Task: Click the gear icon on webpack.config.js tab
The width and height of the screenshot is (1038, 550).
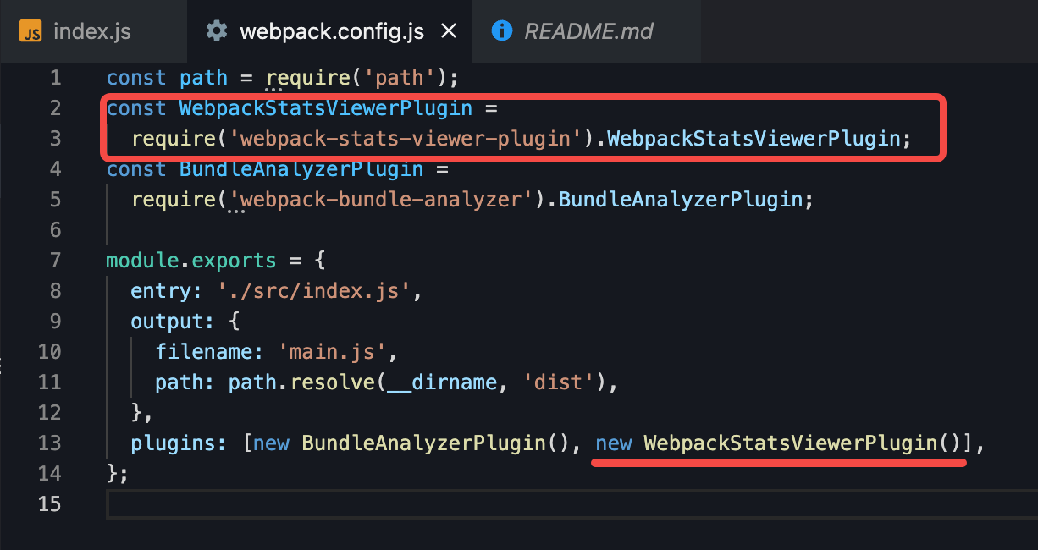Action: click(x=217, y=31)
